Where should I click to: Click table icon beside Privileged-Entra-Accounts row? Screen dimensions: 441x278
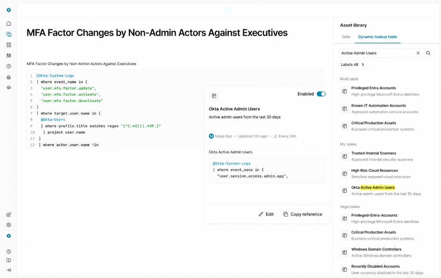click(345, 219)
